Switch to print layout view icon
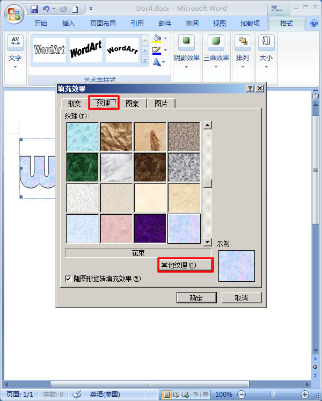The image size is (322, 401). (x=166, y=395)
